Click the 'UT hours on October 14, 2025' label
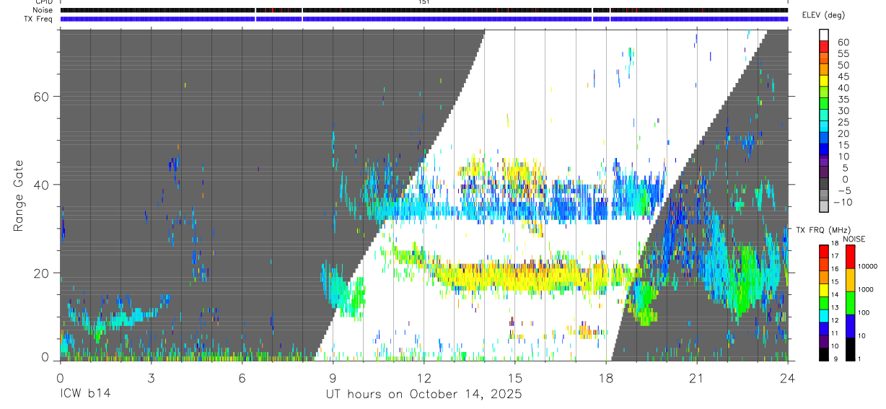Viewport: 886px width, 409px height. pyautogui.click(x=424, y=395)
